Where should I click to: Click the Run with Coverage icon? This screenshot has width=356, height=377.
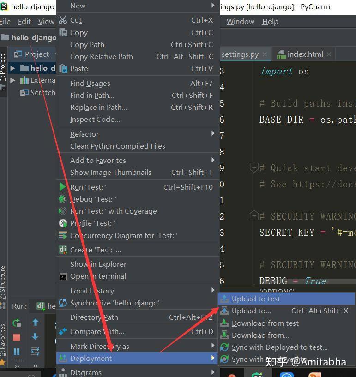[x=63, y=211]
